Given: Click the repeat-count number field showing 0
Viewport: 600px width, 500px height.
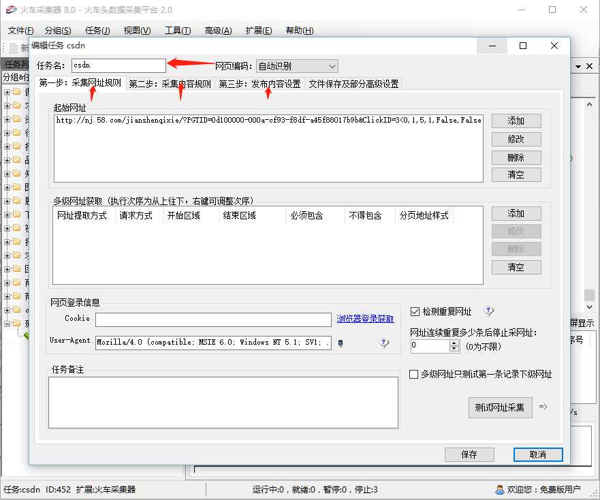Looking at the screenshot, I should [430, 346].
